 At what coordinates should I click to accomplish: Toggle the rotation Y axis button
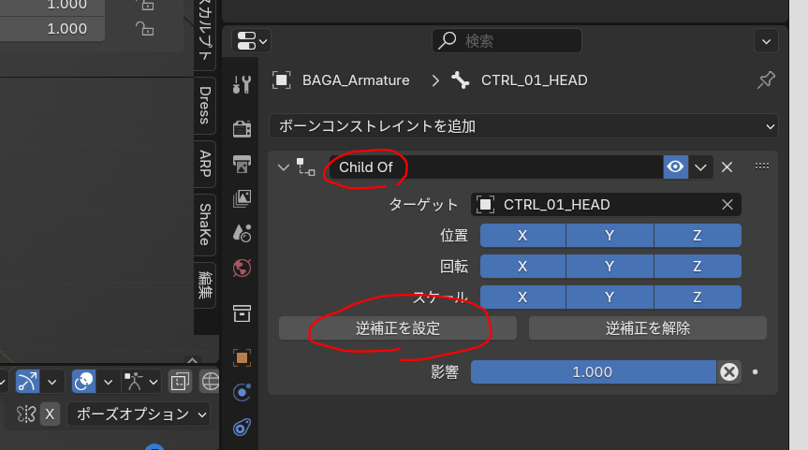tap(610, 267)
